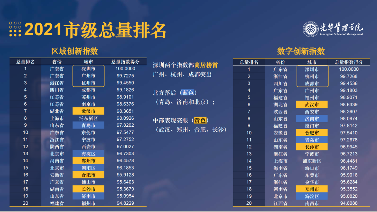377x212 pixels.
Task: Click 总量指数得分 header in the left table
Action: (125, 62)
